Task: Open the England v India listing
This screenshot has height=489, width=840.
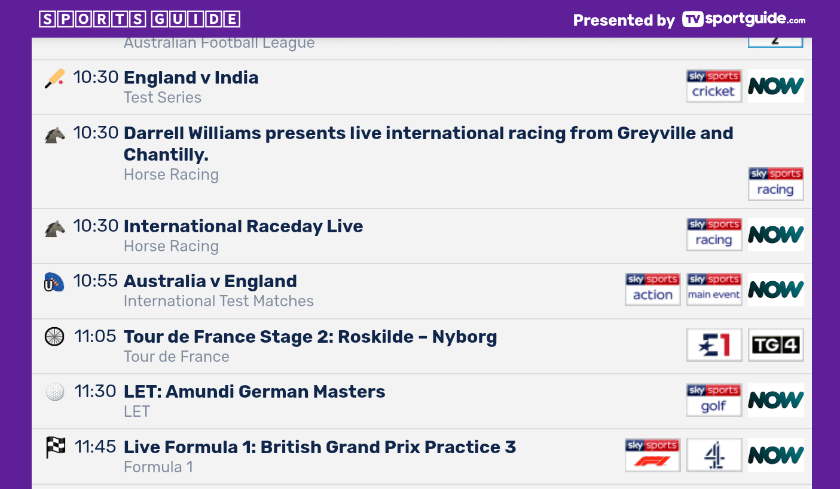Action: click(x=191, y=78)
